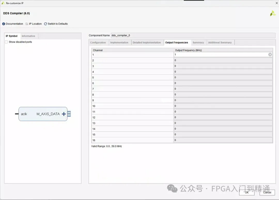279x200 pixels.
Task: Switch to the Configuration tab
Action: point(98,42)
